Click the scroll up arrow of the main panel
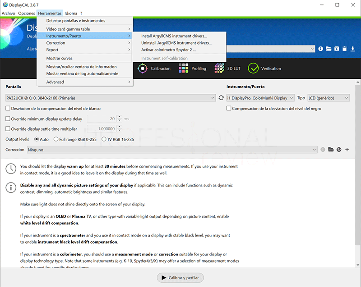The height and width of the screenshot is (287, 361). coord(358,82)
